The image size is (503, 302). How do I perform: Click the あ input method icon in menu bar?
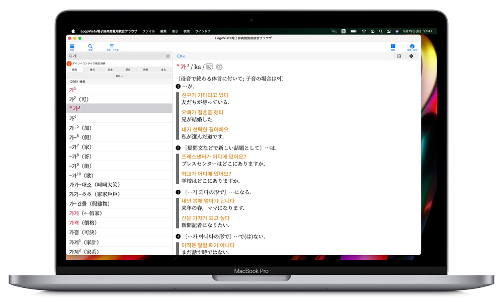coord(344,31)
